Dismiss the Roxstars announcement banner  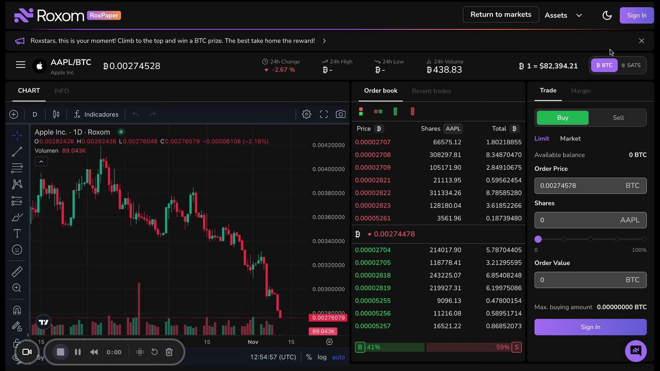point(641,41)
